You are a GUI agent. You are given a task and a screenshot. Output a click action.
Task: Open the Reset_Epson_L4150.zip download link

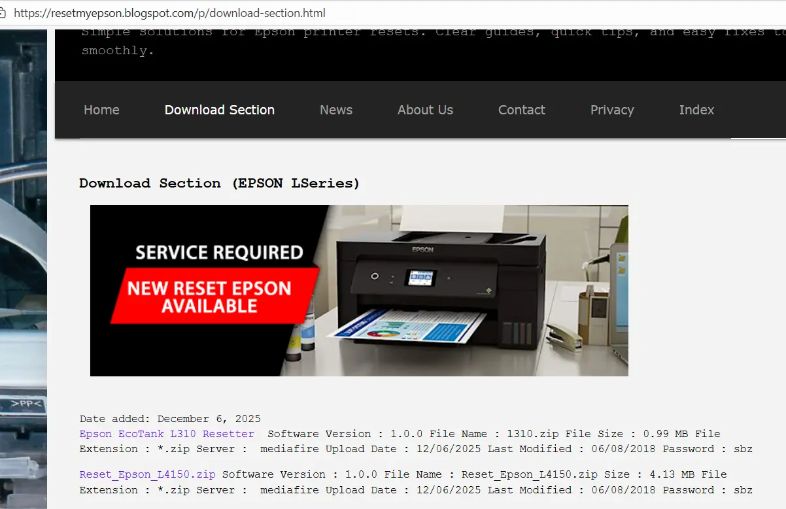(x=148, y=474)
